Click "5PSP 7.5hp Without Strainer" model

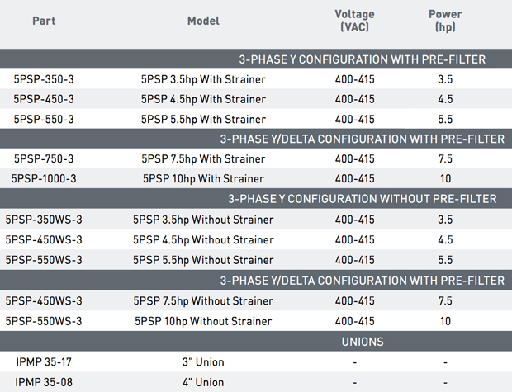pos(203,300)
